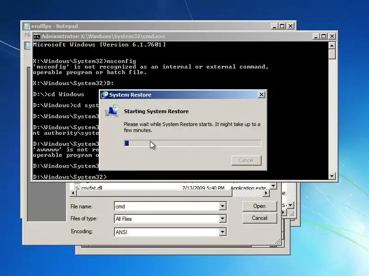The height and width of the screenshot is (276, 369).
Task: Click the 'D:\>cd Windows' line
Action: point(59,94)
